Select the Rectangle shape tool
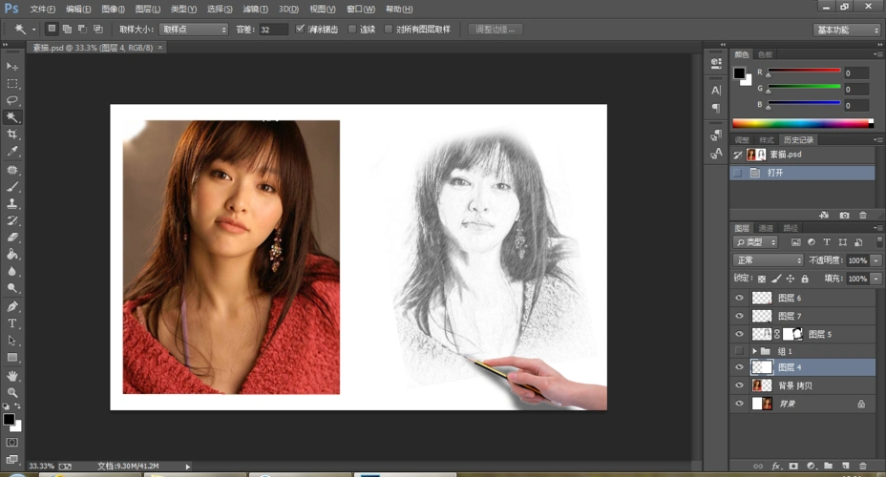The width and height of the screenshot is (886, 477). coord(11,358)
